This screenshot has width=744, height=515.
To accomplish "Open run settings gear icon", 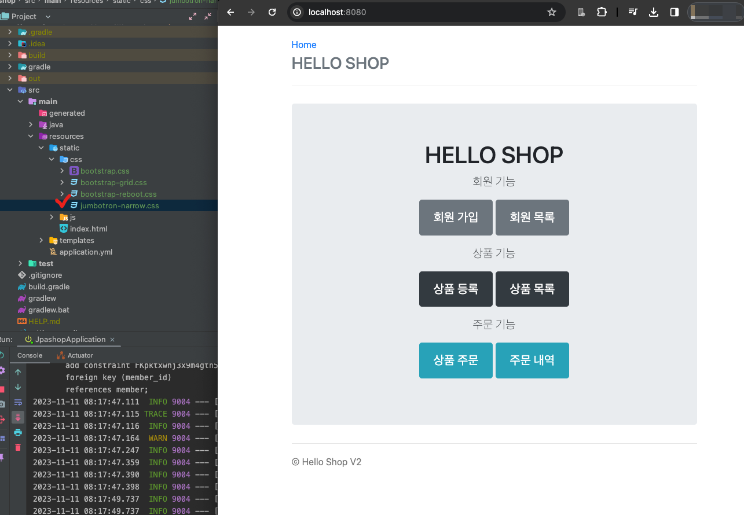I will (2, 370).
